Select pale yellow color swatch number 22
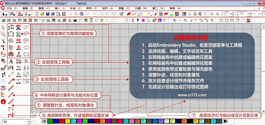 [x=172, y=121]
